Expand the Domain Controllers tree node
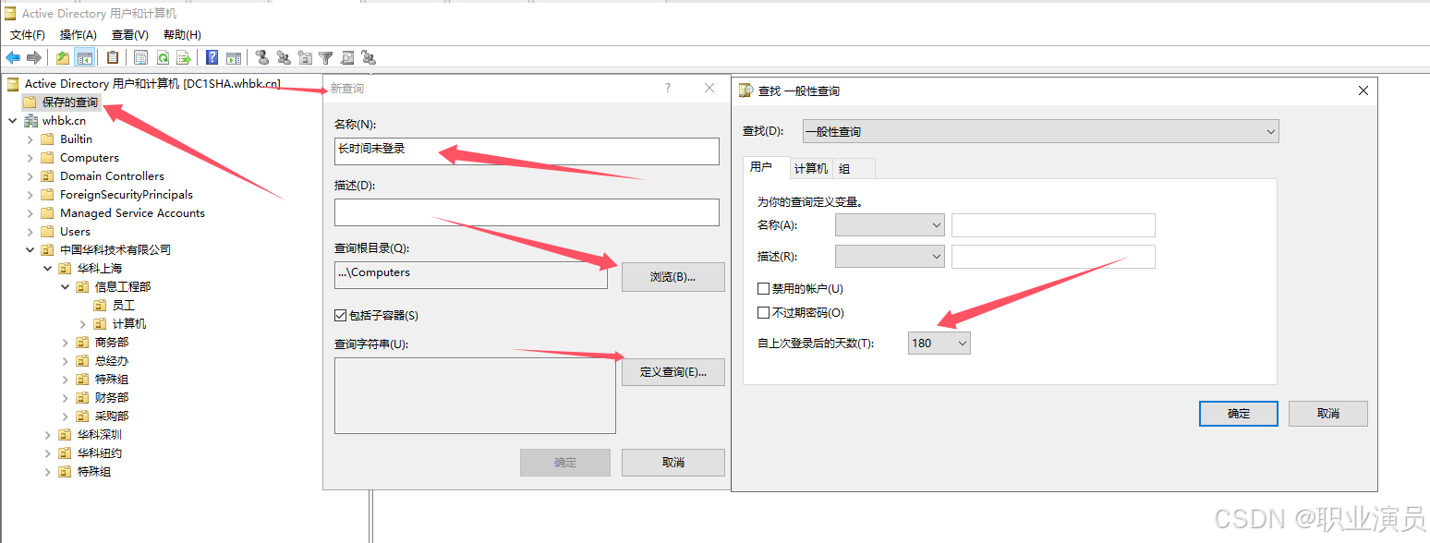This screenshot has width=1430, height=543. [x=30, y=176]
